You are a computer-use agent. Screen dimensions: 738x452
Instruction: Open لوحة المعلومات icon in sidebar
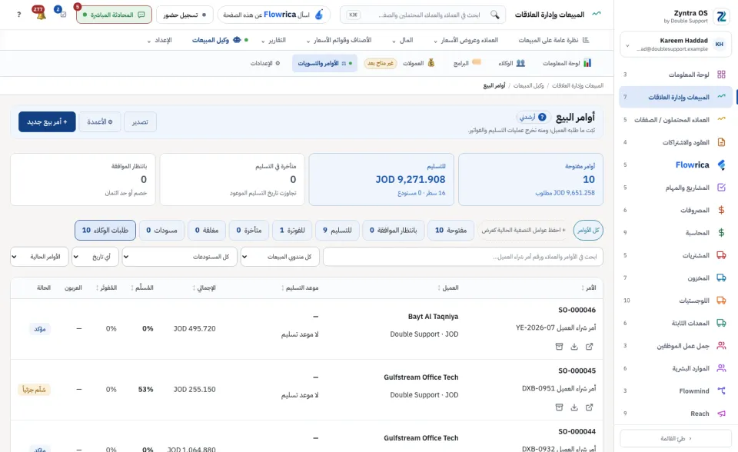[x=721, y=75]
